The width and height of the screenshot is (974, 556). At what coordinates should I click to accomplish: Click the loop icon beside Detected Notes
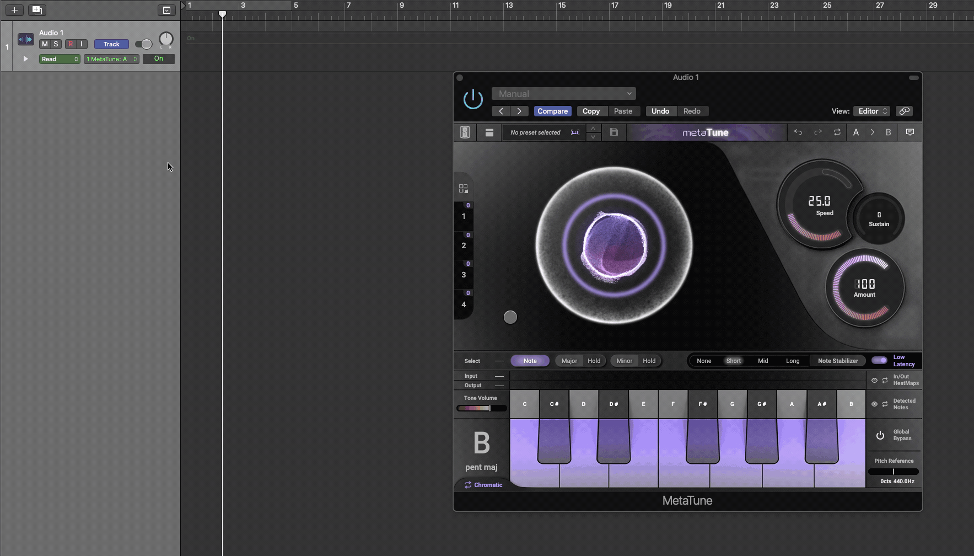pos(885,404)
